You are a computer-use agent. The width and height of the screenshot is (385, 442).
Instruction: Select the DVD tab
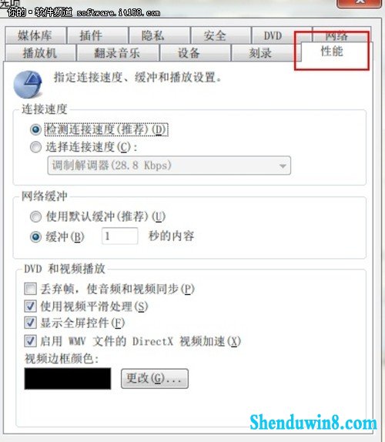tap(273, 35)
